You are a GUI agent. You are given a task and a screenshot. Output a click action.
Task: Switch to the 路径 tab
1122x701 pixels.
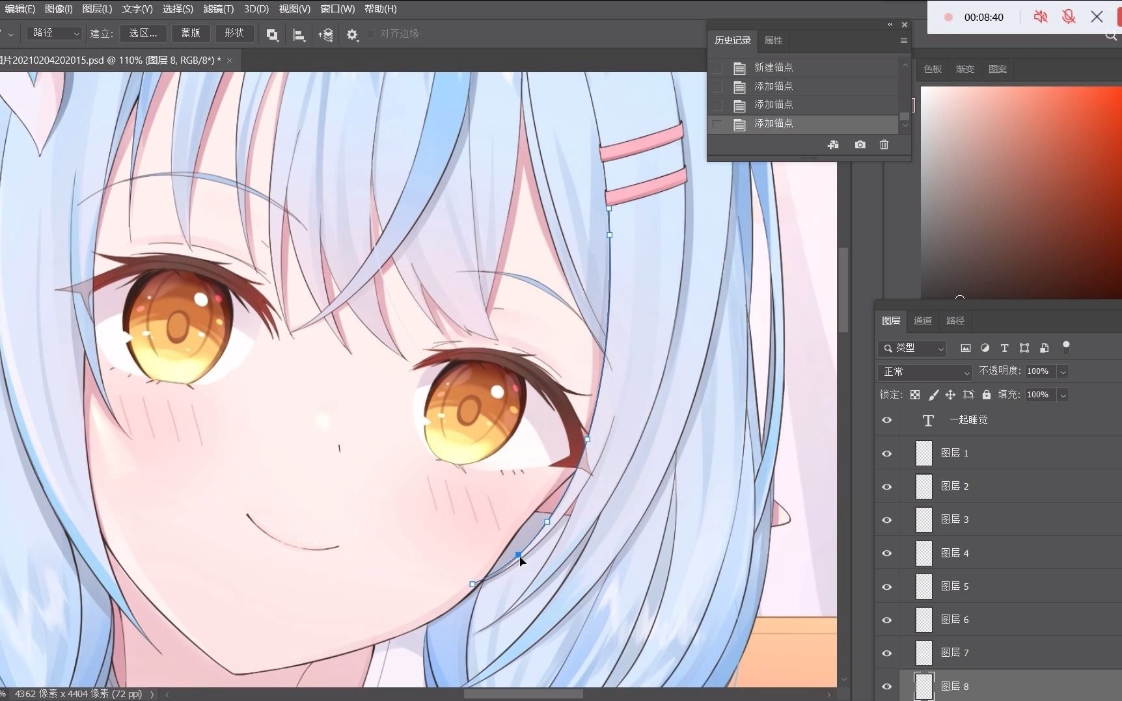[x=955, y=321]
